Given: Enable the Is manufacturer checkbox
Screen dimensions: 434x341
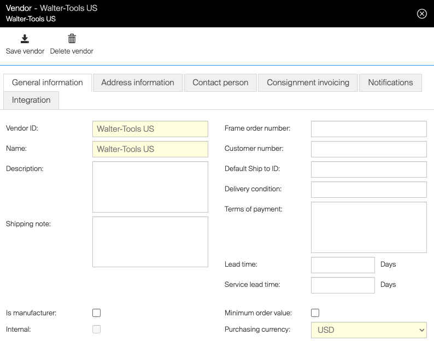Looking at the screenshot, I should [x=97, y=313].
